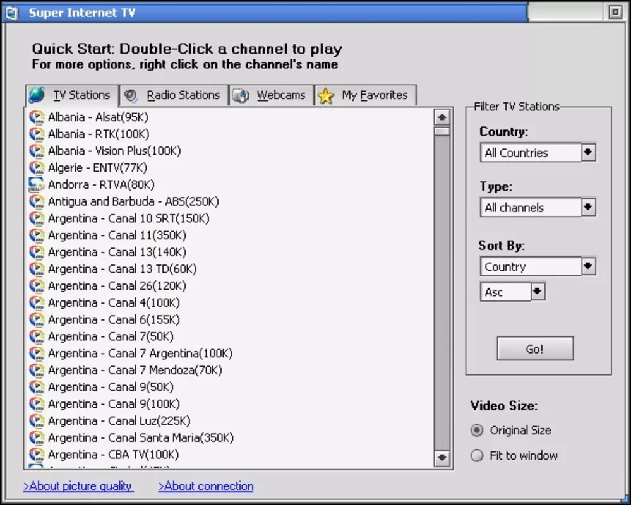
Task: Click the icon beside Argentina - Canal 13(140K)
Action: point(37,252)
